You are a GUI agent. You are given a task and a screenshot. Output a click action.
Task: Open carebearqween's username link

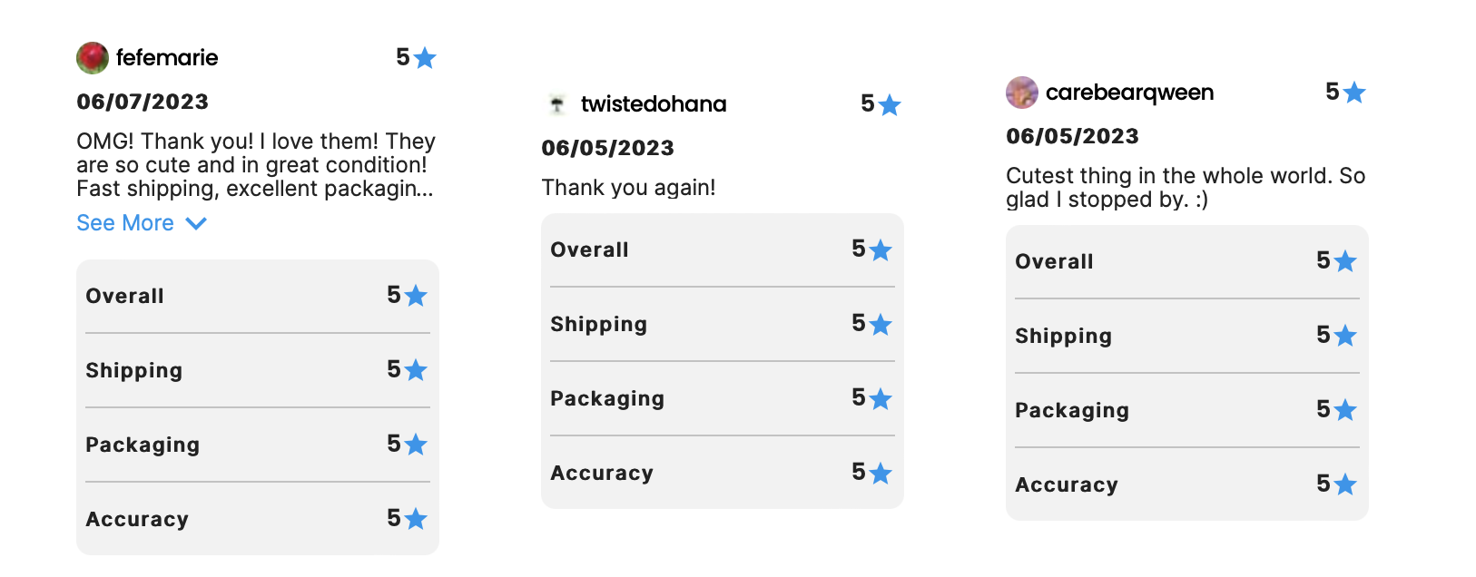pos(1129,93)
